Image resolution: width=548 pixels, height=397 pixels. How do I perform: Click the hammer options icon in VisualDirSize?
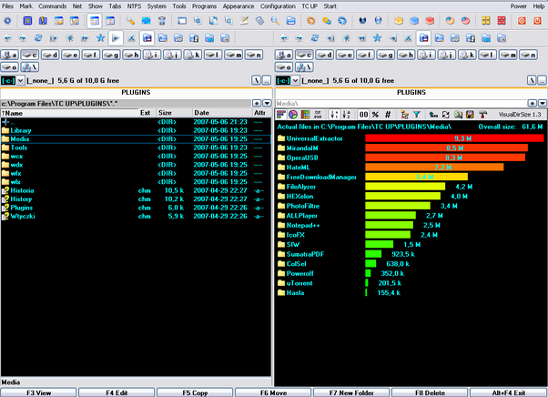click(482, 115)
